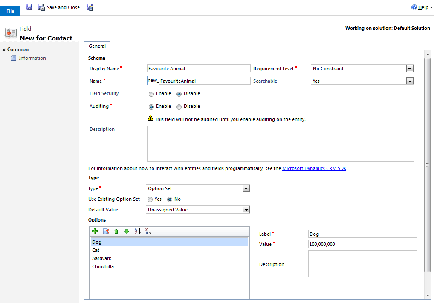Image resolution: width=434 pixels, height=306 pixels.
Task: Sort options ascending A to Z
Action: pyautogui.click(x=137, y=231)
